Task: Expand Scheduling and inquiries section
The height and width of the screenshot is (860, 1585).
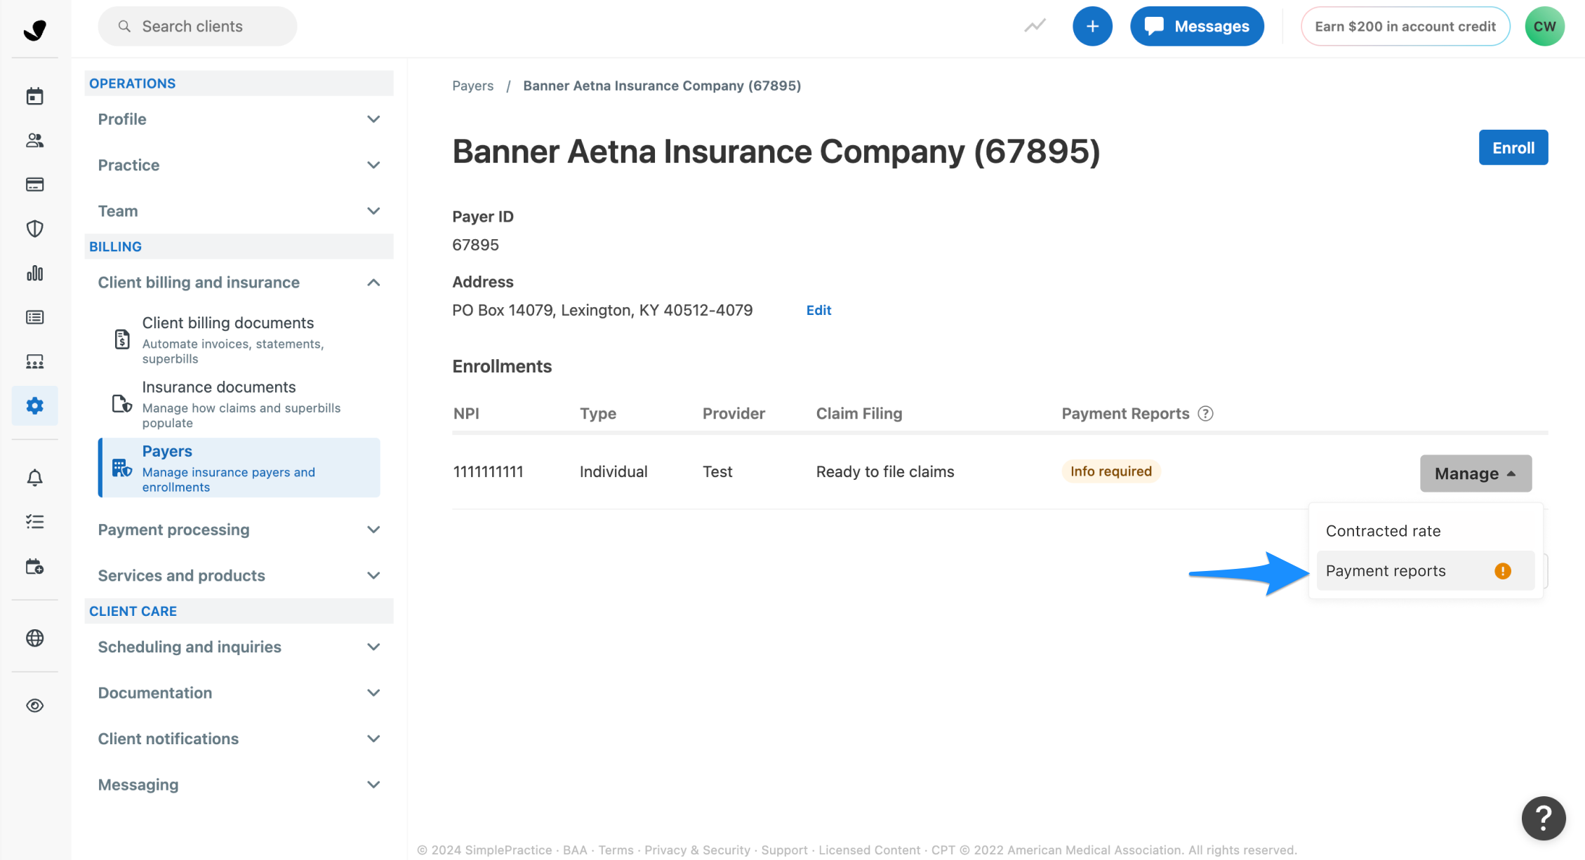Action: point(239,647)
